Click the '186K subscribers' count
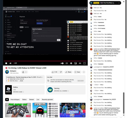This screenshot has width=127, height=118. point(14,73)
